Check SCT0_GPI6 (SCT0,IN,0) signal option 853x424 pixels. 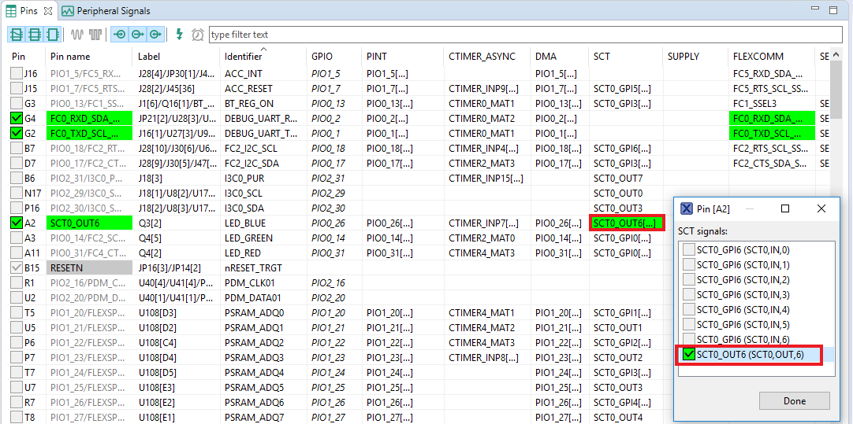(689, 250)
